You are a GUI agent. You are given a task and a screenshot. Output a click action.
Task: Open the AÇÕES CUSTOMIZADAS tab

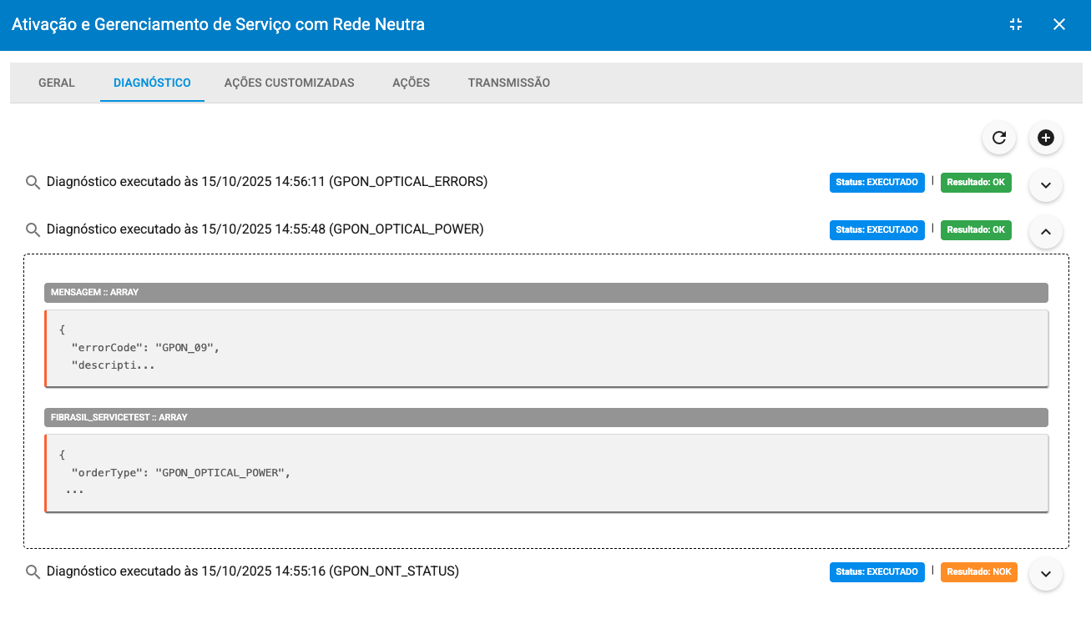pyautogui.click(x=289, y=83)
